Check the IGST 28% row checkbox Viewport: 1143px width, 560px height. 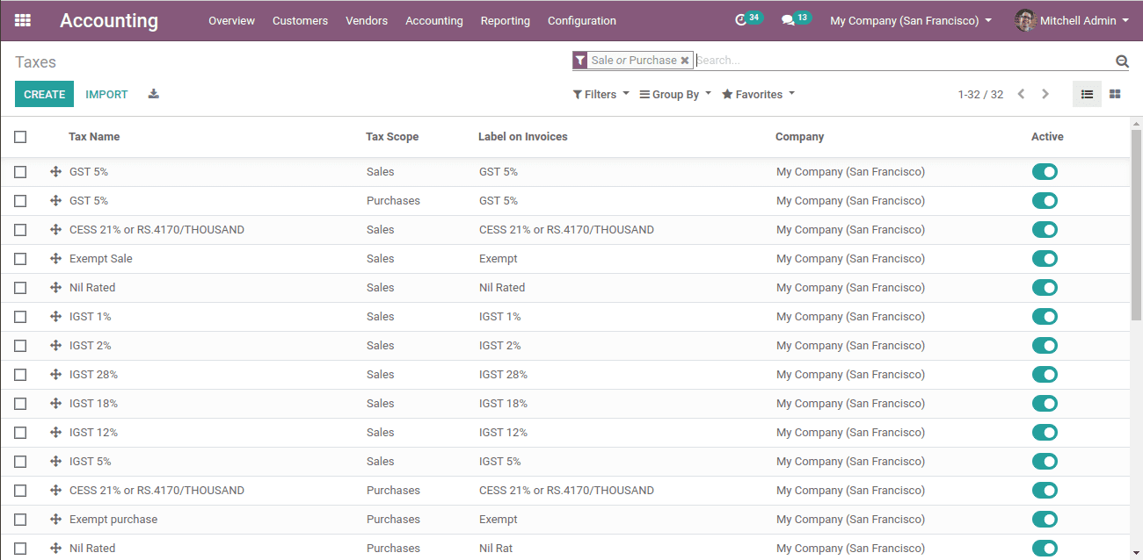click(20, 375)
